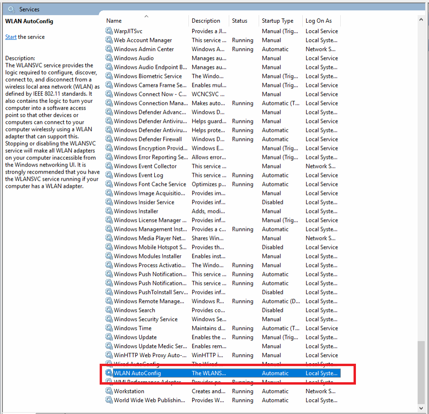Click 'The WLANS...' description cell
Screen dimensions: 429x414
[209, 373]
